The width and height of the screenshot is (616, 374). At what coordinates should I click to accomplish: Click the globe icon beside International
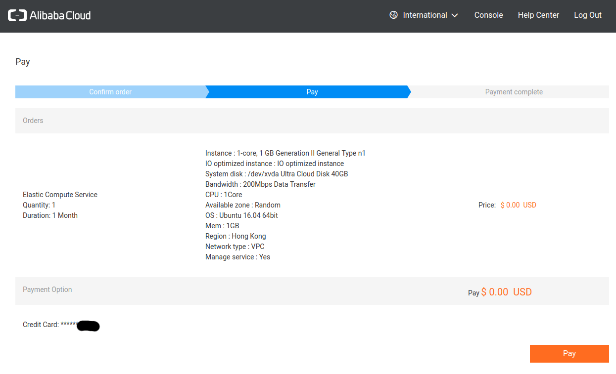point(394,15)
